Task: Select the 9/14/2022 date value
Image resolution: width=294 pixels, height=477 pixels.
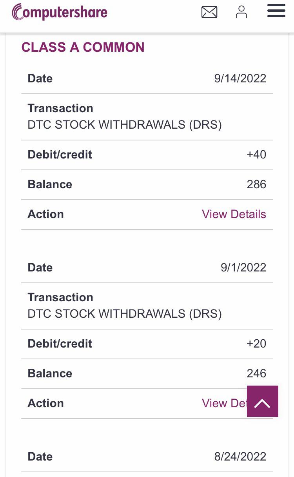Action: coord(240,78)
